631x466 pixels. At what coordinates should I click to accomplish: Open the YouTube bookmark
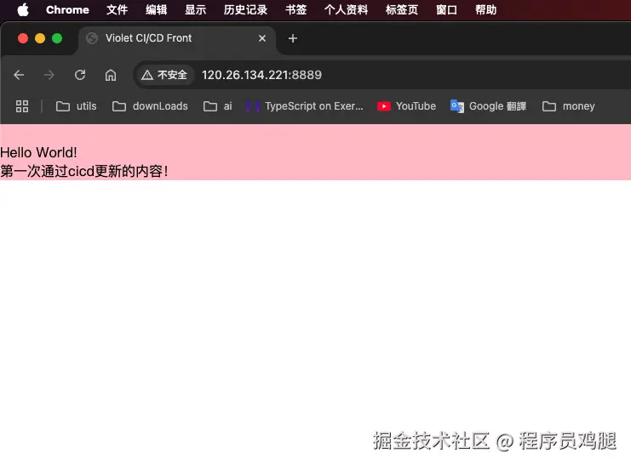tap(406, 106)
